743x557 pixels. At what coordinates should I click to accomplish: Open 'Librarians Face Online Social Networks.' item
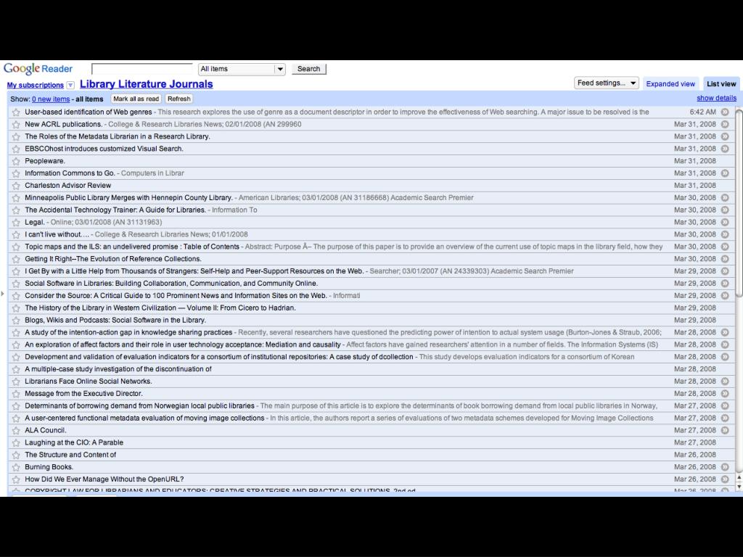tap(89, 381)
